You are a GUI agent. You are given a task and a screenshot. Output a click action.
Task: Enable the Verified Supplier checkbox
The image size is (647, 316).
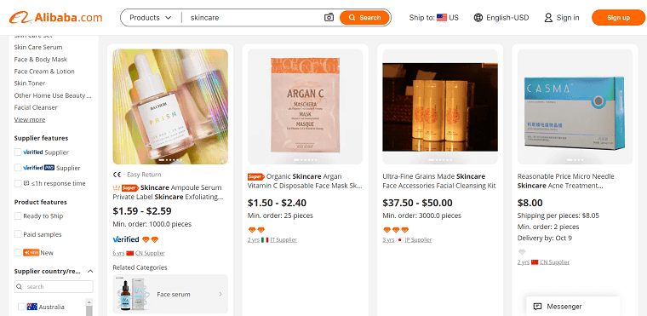(x=18, y=152)
